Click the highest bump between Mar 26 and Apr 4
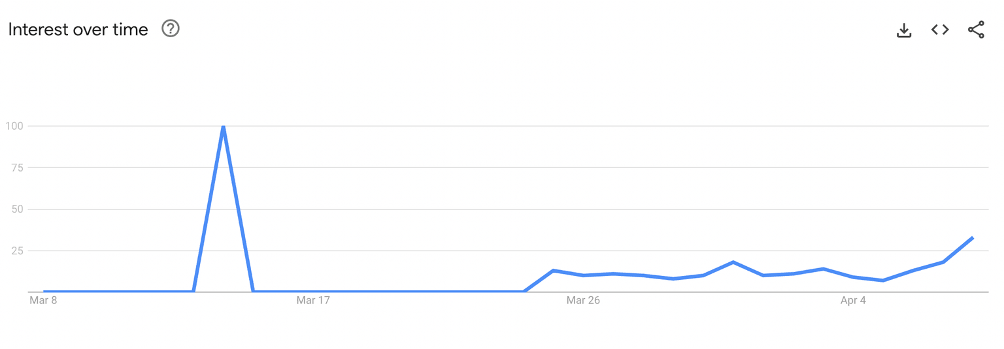1004x349 pixels. [733, 262]
